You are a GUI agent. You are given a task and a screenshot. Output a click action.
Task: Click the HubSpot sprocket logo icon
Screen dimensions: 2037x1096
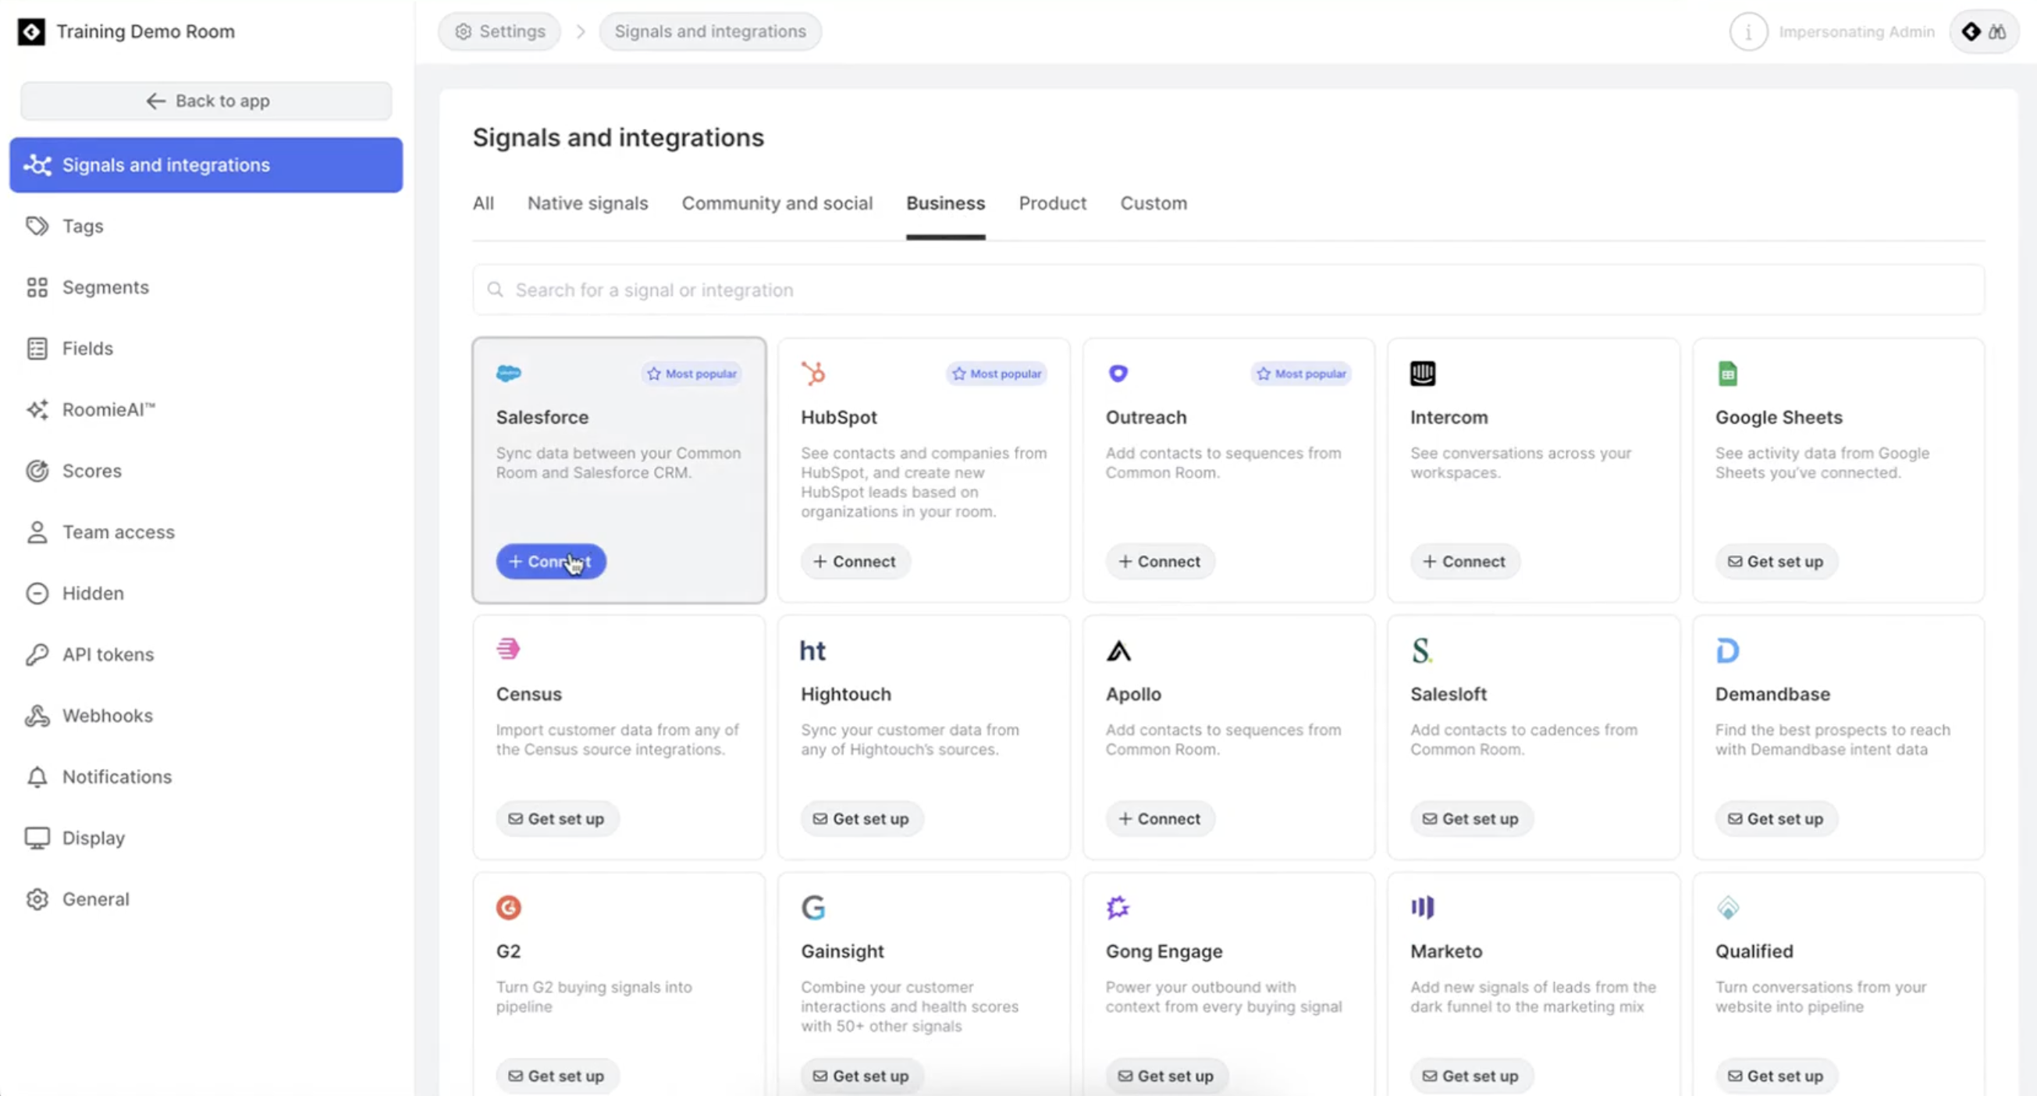pos(813,373)
